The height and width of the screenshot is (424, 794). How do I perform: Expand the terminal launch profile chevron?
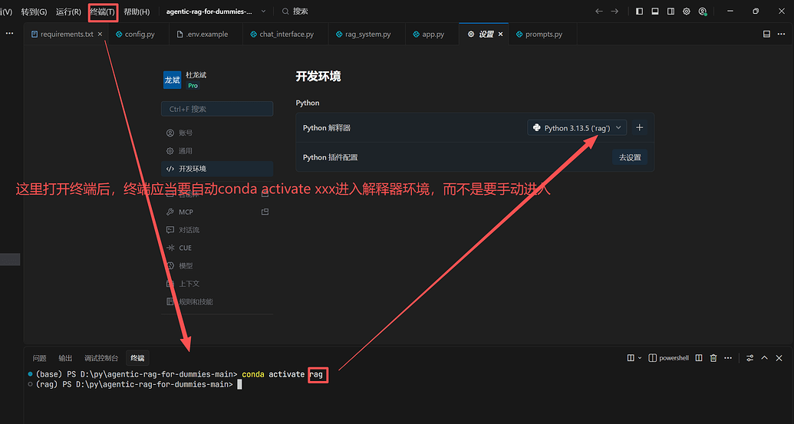click(x=640, y=358)
